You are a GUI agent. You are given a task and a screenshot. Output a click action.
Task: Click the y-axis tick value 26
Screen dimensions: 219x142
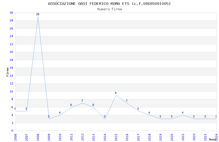(x=11, y=29)
